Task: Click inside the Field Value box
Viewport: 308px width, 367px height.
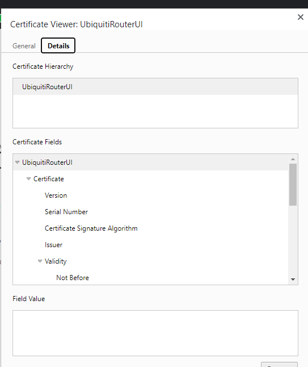Action: (x=155, y=333)
